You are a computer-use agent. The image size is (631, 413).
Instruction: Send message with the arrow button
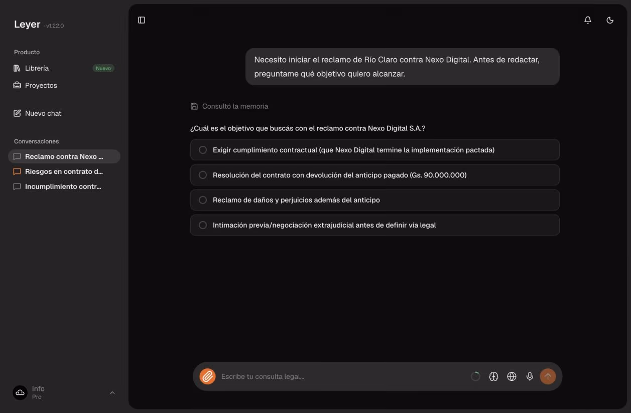pos(548,376)
